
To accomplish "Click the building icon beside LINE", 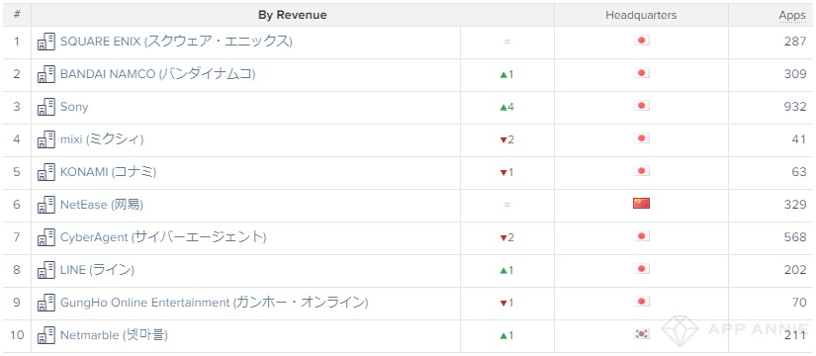I will [x=46, y=270].
